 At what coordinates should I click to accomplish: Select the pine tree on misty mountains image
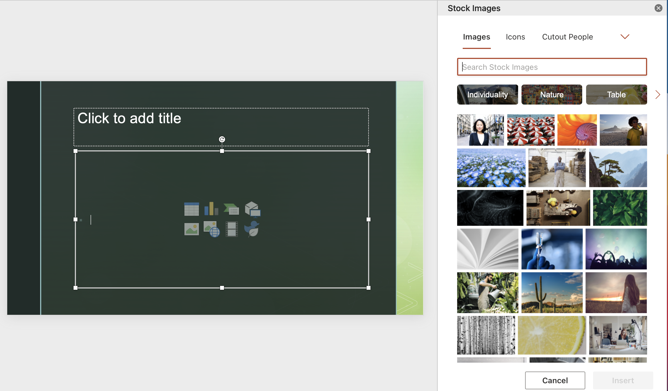618,168
